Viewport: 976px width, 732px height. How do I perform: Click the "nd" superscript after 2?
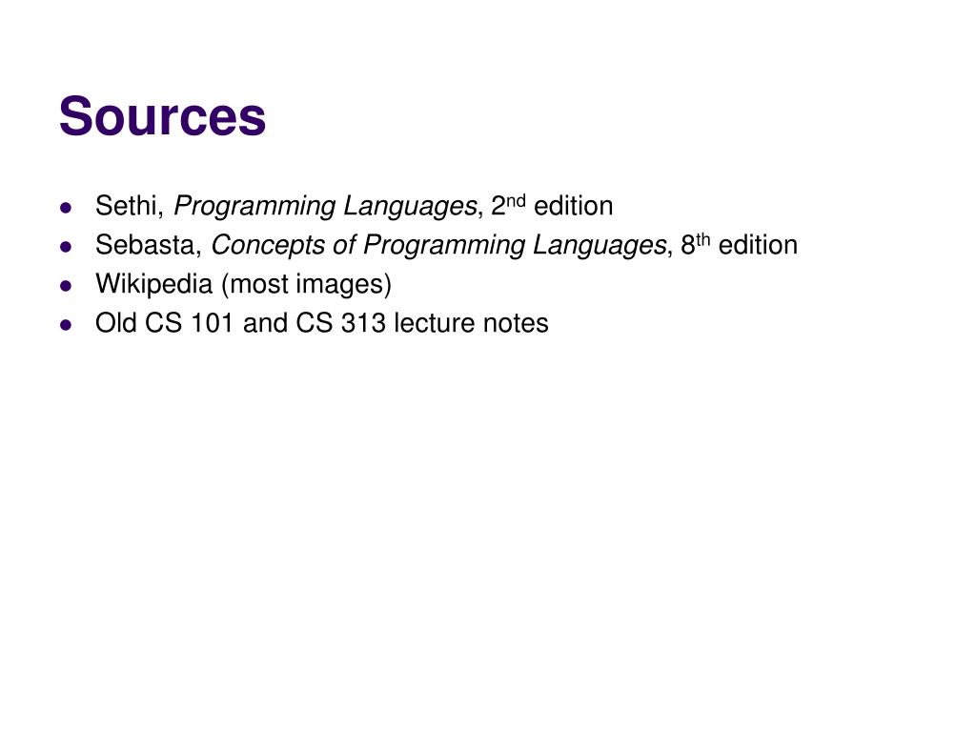516,200
